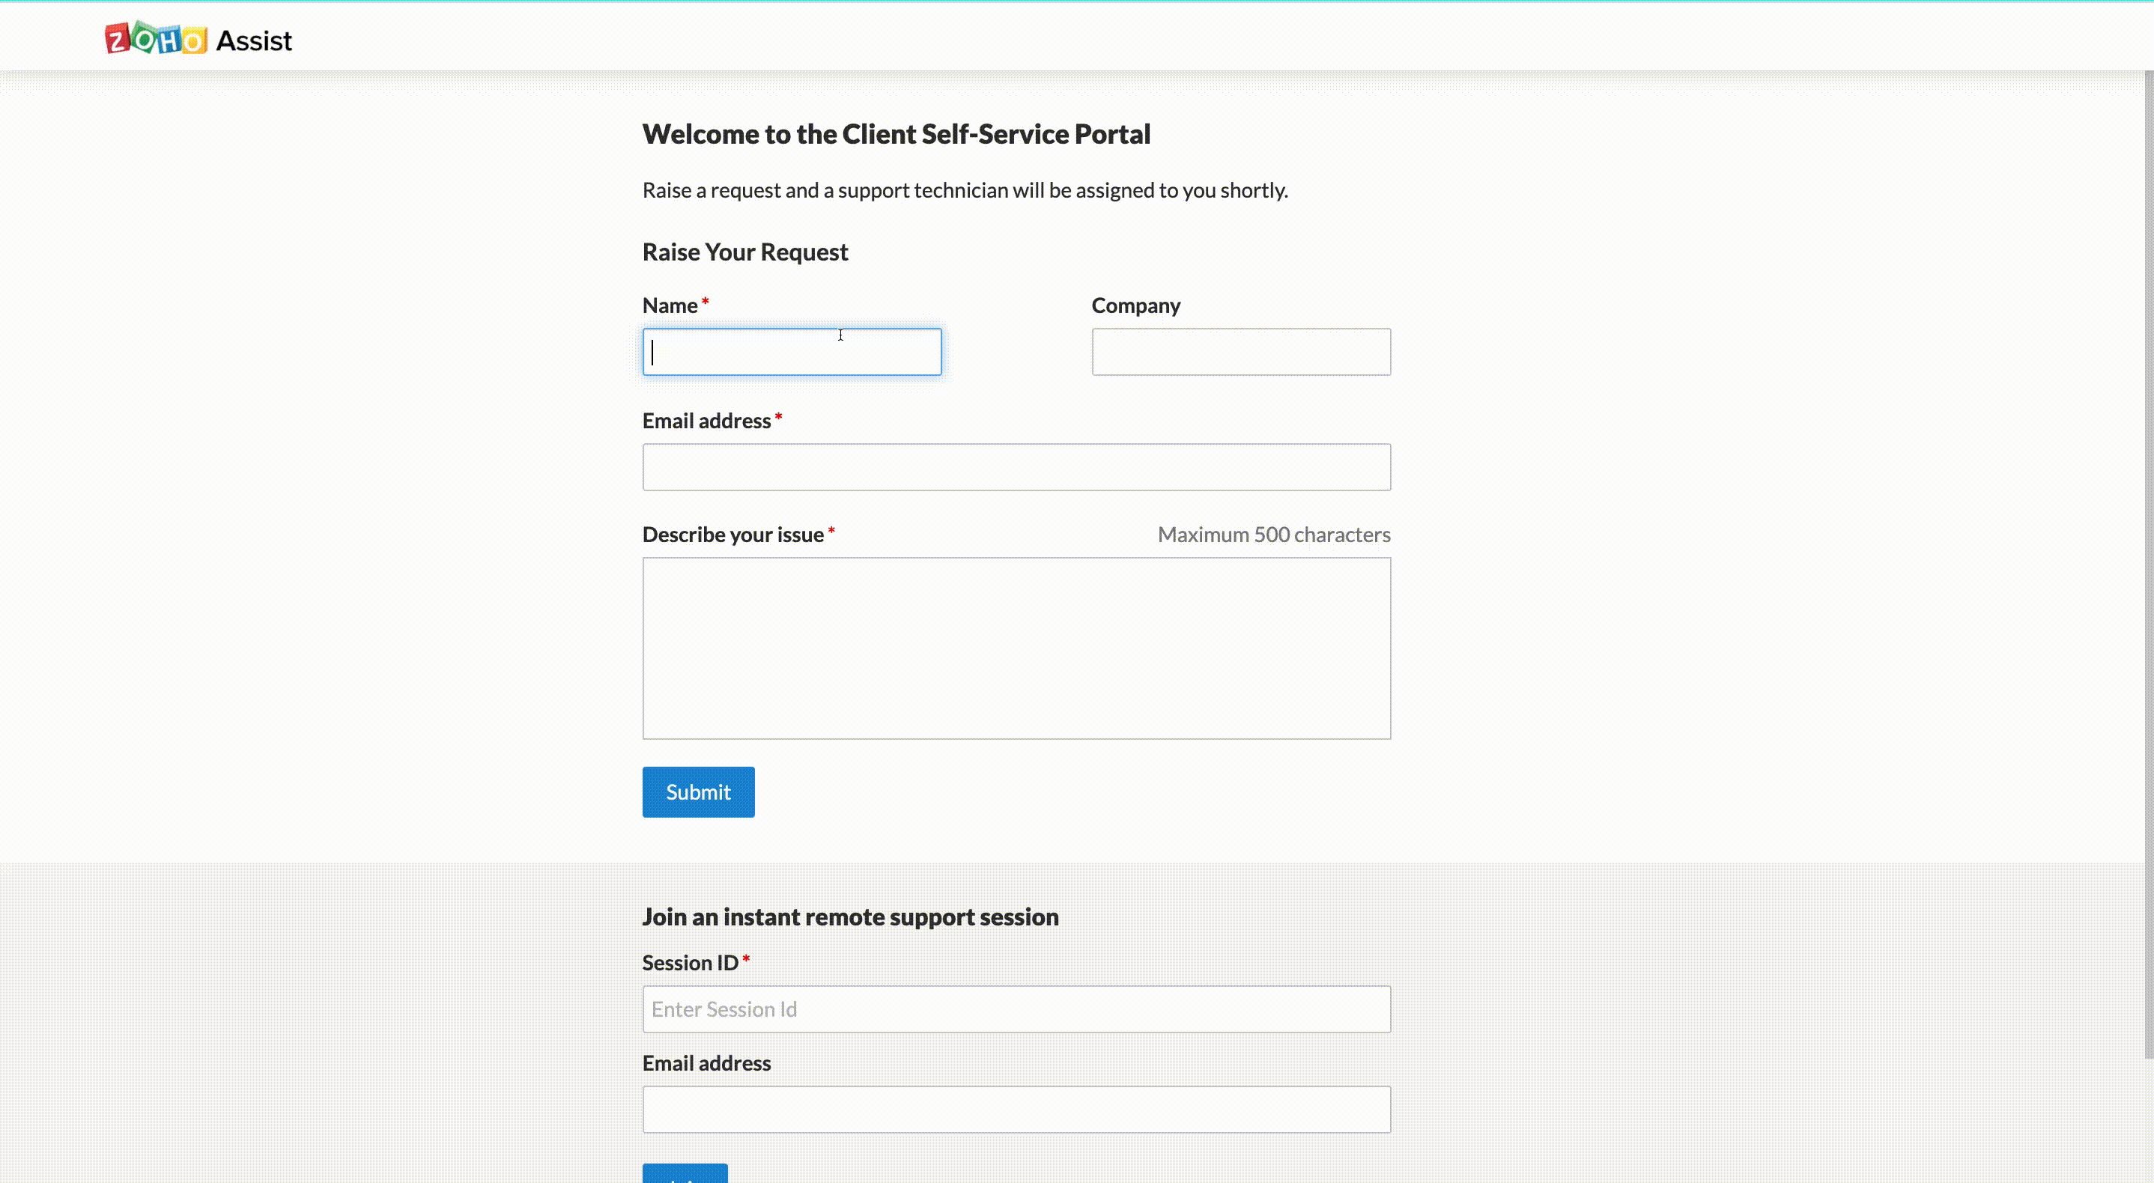Screen dimensions: 2154x1183
Task: Select the Email address field under Name
Action: (x=1016, y=467)
